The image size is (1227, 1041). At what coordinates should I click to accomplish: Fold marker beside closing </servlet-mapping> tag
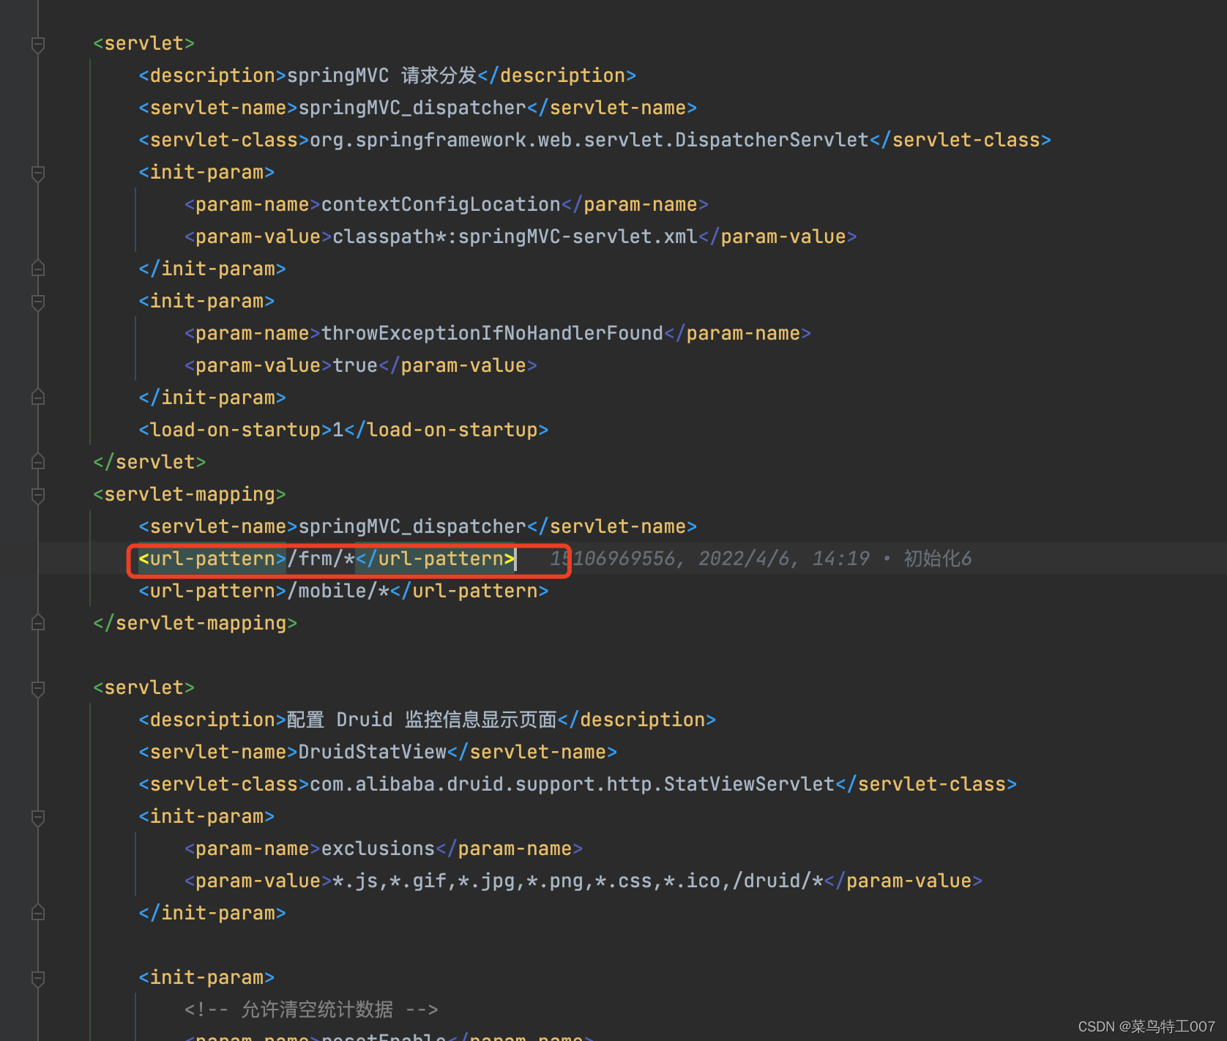click(38, 623)
